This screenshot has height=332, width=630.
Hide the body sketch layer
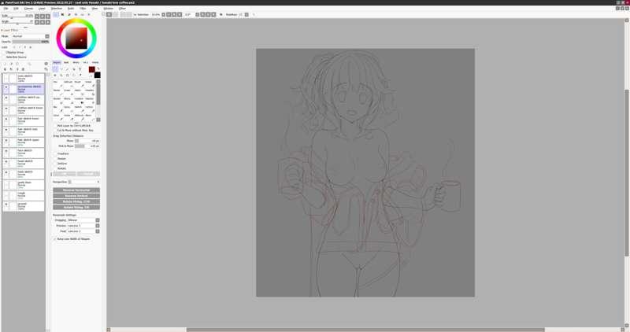[x=6, y=172]
